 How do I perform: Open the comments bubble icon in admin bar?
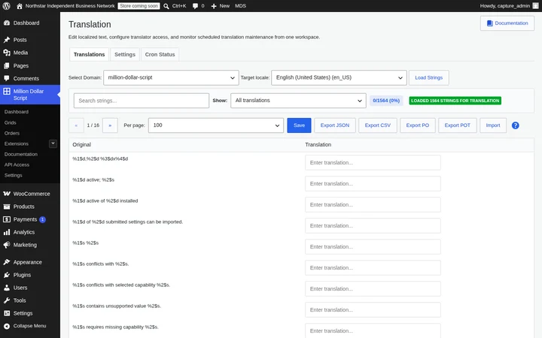click(195, 6)
